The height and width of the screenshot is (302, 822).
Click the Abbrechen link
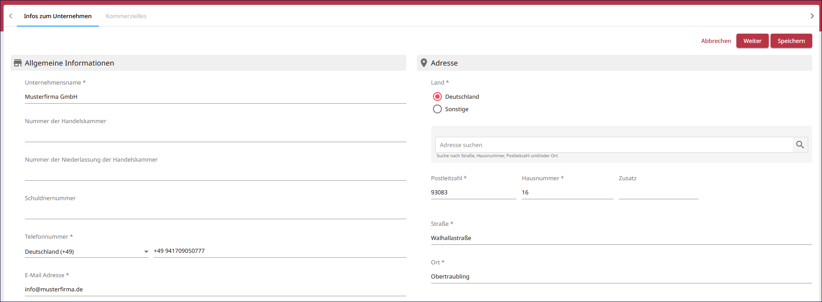[x=716, y=41]
